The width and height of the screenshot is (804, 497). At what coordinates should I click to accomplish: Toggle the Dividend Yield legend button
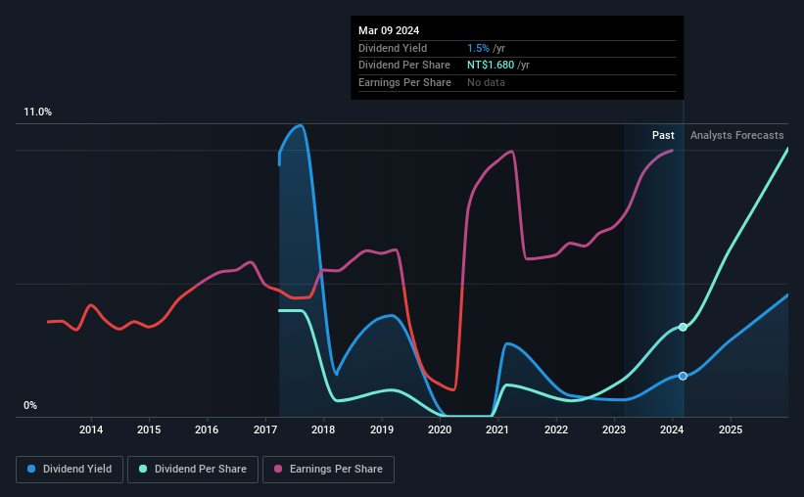click(70, 470)
